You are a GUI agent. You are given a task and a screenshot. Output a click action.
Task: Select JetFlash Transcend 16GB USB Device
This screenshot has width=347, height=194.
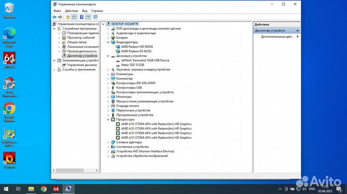(145, 60)
